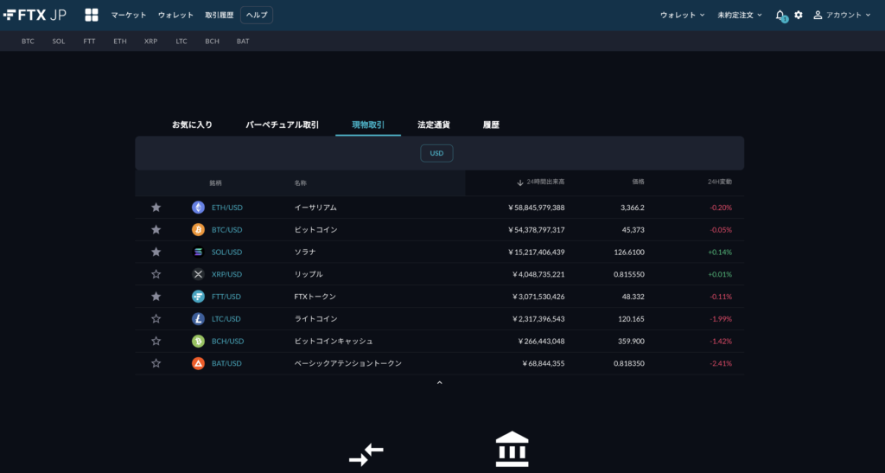Open the FTT/USD market link

click(226, 297)
